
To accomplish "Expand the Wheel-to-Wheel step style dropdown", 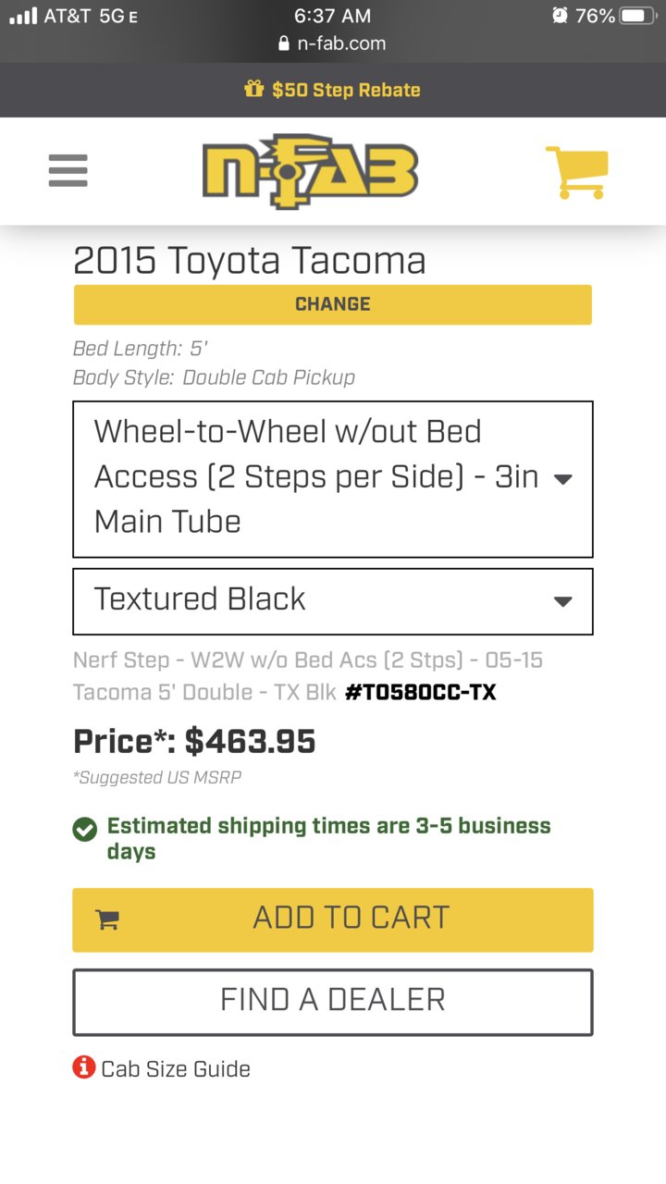I will (333, 479).
